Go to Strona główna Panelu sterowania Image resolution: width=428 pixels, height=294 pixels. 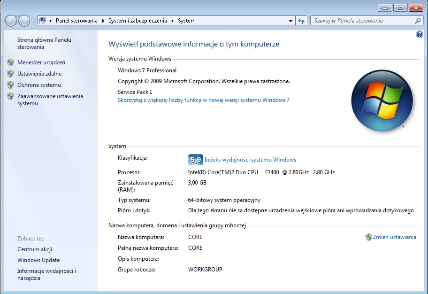pos(44,43)
